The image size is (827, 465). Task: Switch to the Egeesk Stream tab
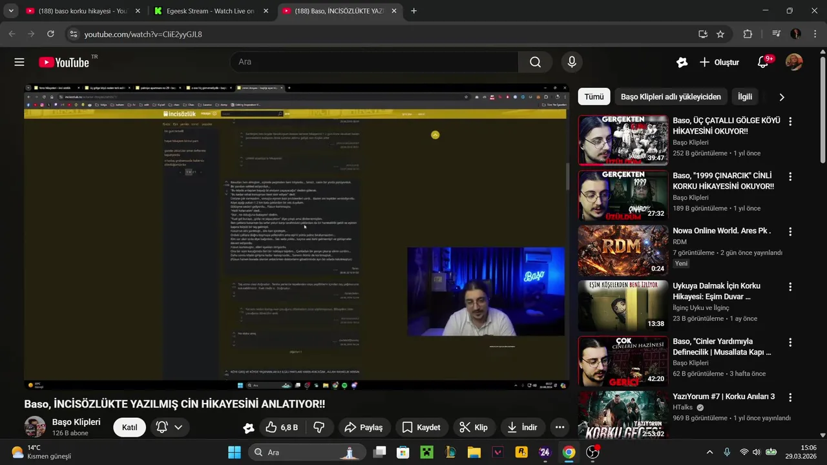[211, 11]
